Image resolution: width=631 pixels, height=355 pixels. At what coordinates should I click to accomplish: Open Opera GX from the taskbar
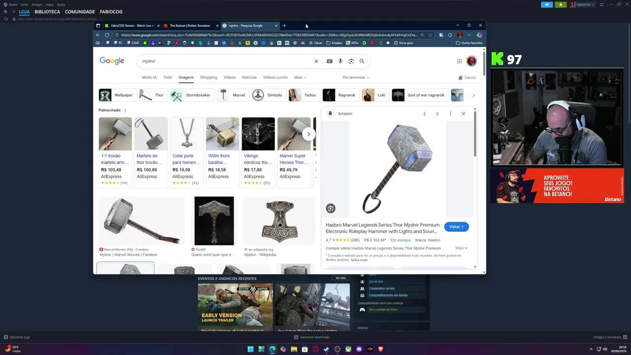click(x=315, y=349)
